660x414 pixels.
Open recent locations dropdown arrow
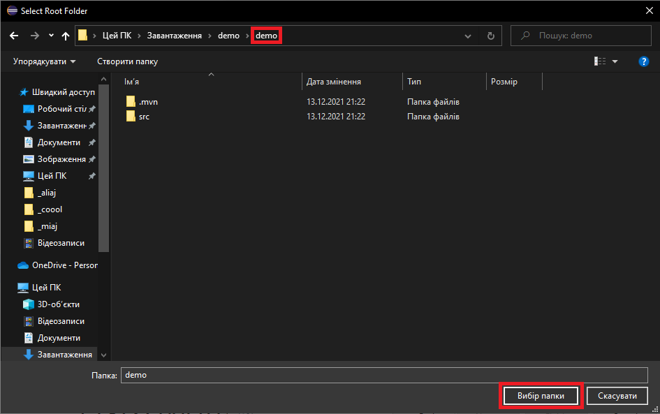click(x=52, y=36)
